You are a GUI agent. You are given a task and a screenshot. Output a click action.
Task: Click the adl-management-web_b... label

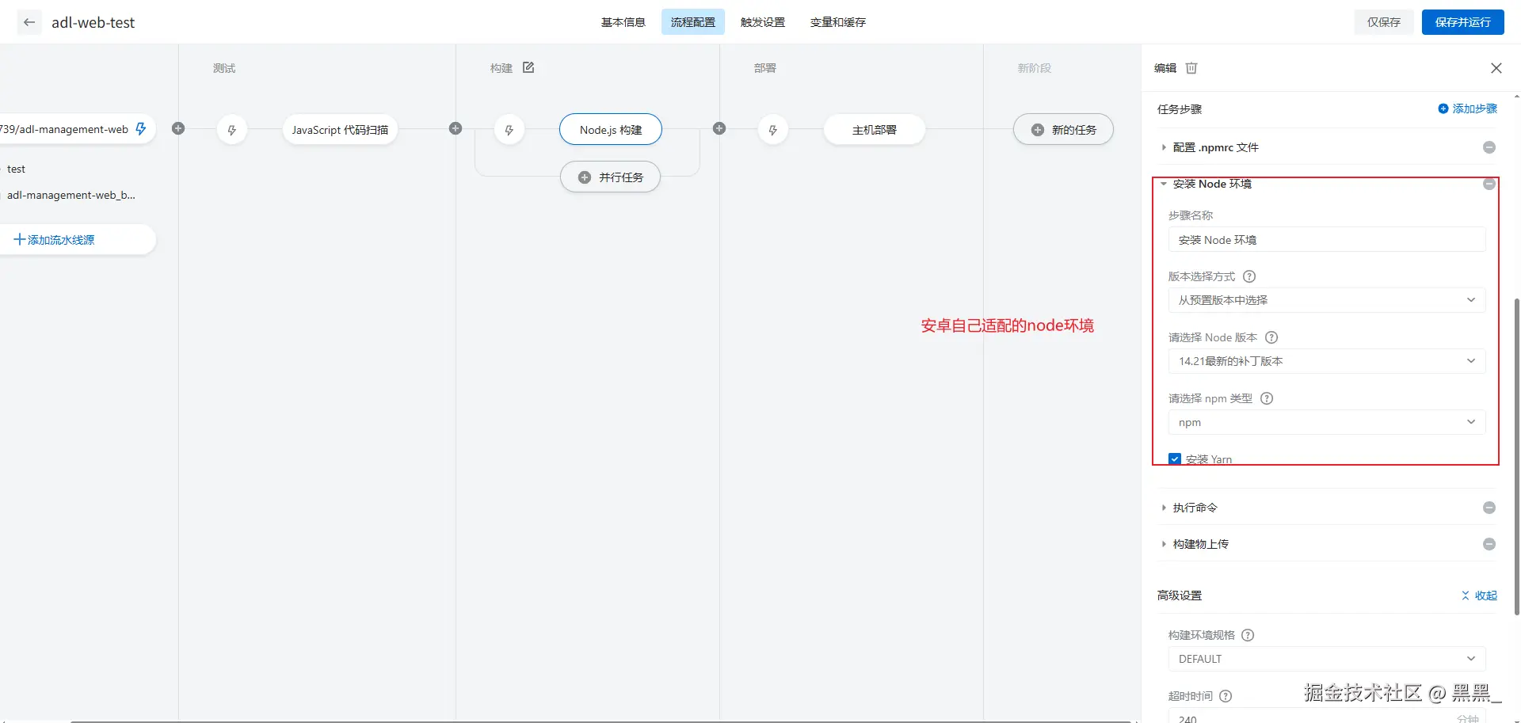pyautogui.click(x=71, y=195)
